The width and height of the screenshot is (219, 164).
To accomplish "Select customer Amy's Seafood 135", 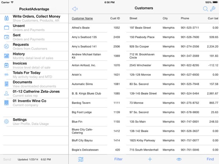I will [x=144, y=37].
